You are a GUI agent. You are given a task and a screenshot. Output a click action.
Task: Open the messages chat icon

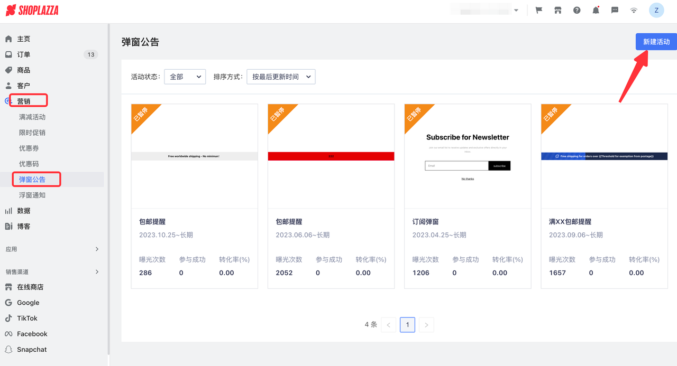pyautogui.click(x=615, y=10)
